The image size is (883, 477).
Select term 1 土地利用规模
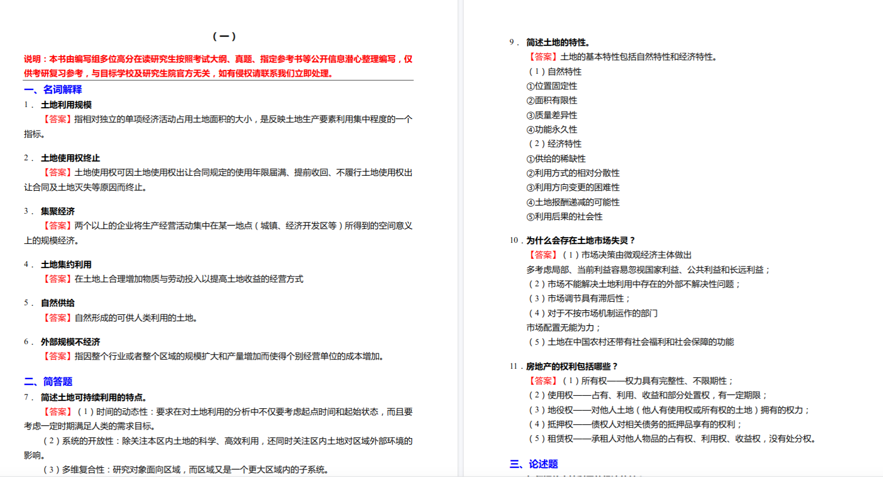(66, 105)
